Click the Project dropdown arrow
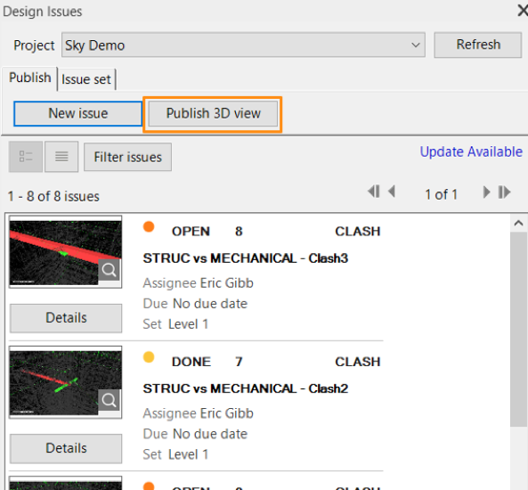 point(416,45)
